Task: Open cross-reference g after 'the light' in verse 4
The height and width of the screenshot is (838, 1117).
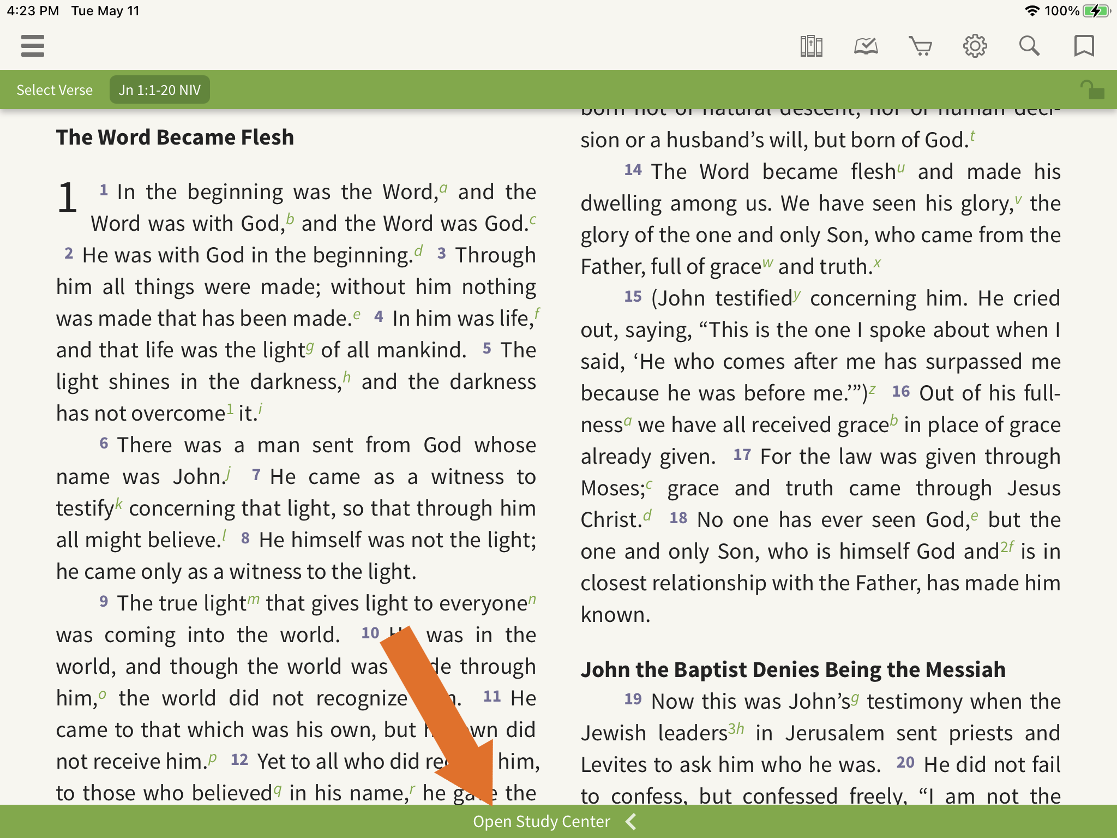Action: (310, 347)
